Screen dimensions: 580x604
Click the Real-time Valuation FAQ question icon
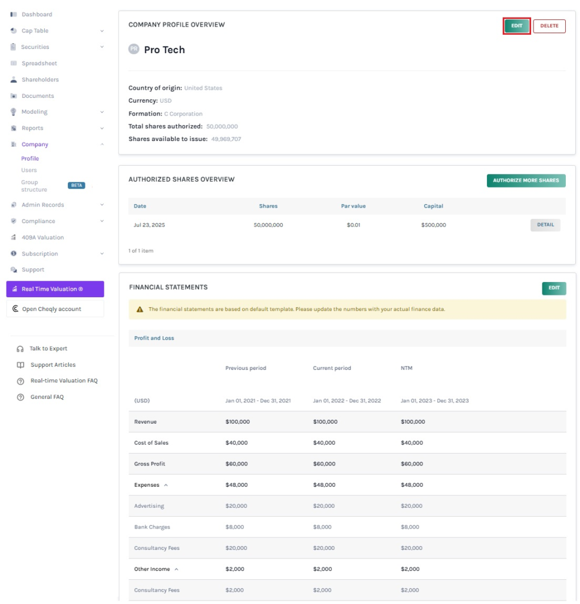point(21,381)
